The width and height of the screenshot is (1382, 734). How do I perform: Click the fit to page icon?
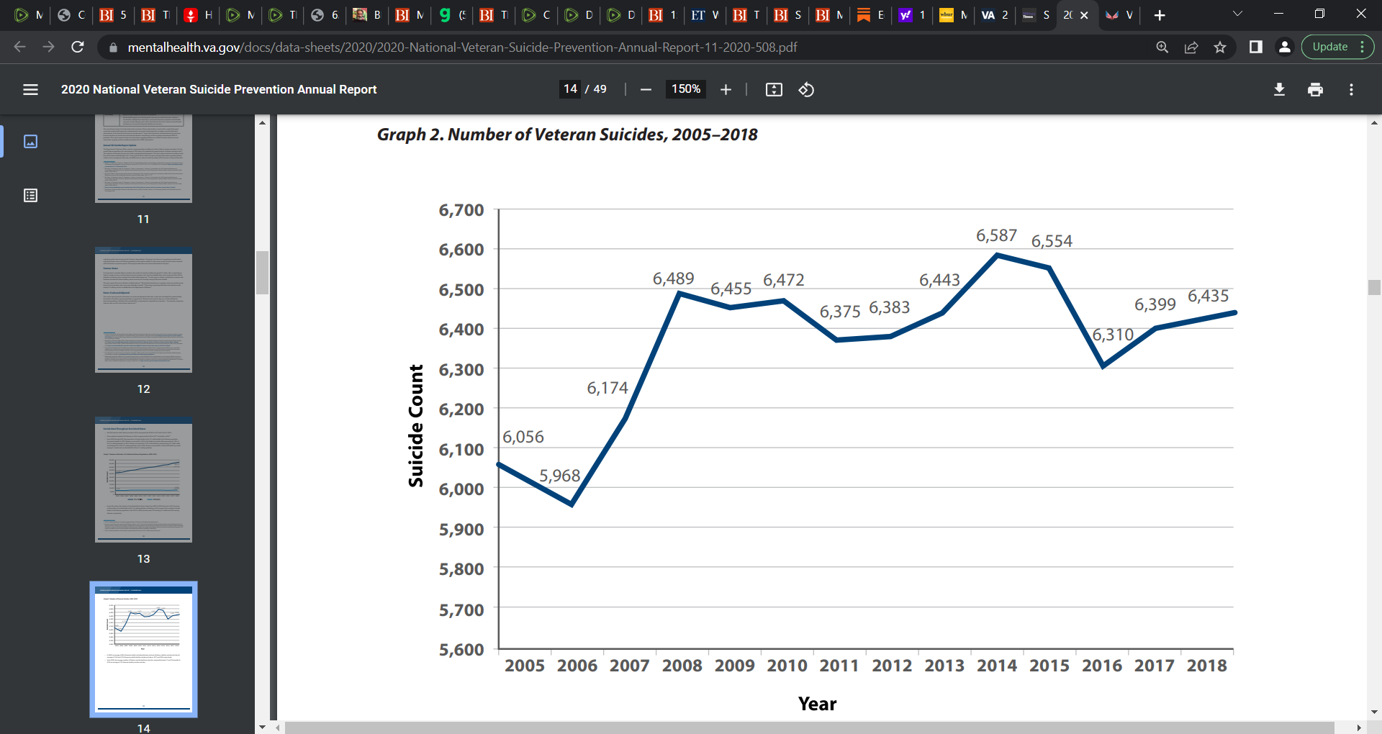774,89
